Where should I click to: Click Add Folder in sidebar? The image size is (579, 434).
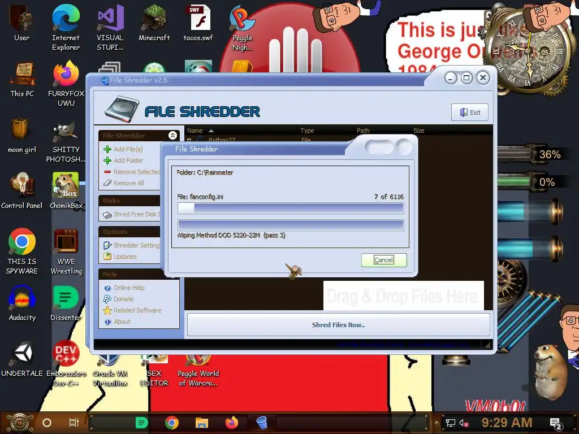[123, 160]
